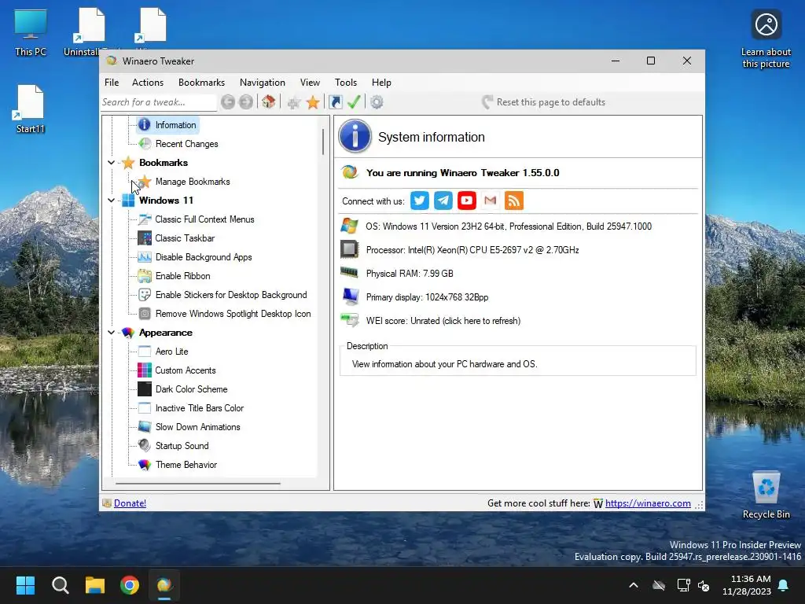Screen dimensions: 805x604
Task: Click the shortcut arrow export icon
Action: pos(335,102)
